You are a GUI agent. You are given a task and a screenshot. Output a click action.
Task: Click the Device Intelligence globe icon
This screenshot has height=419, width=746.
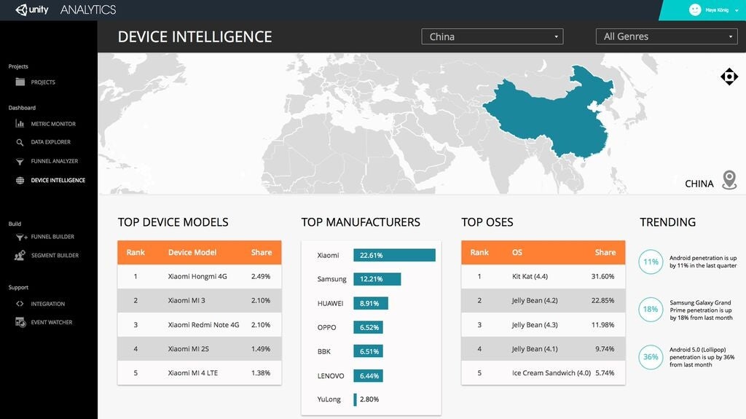pos(20,181)
